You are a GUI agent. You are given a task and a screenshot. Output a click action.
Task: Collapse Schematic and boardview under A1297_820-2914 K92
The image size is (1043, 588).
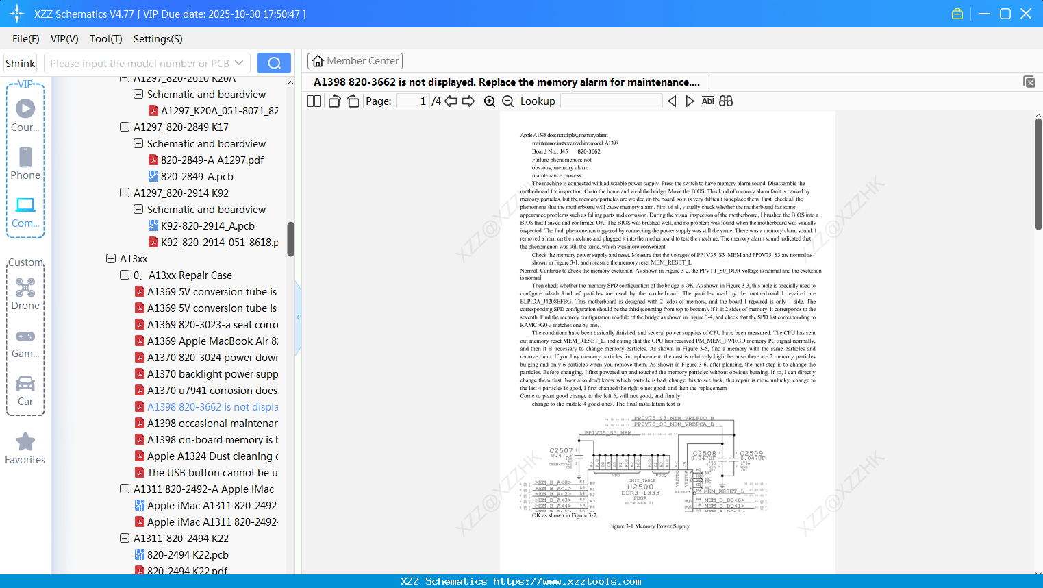click(x=138, y=209)
